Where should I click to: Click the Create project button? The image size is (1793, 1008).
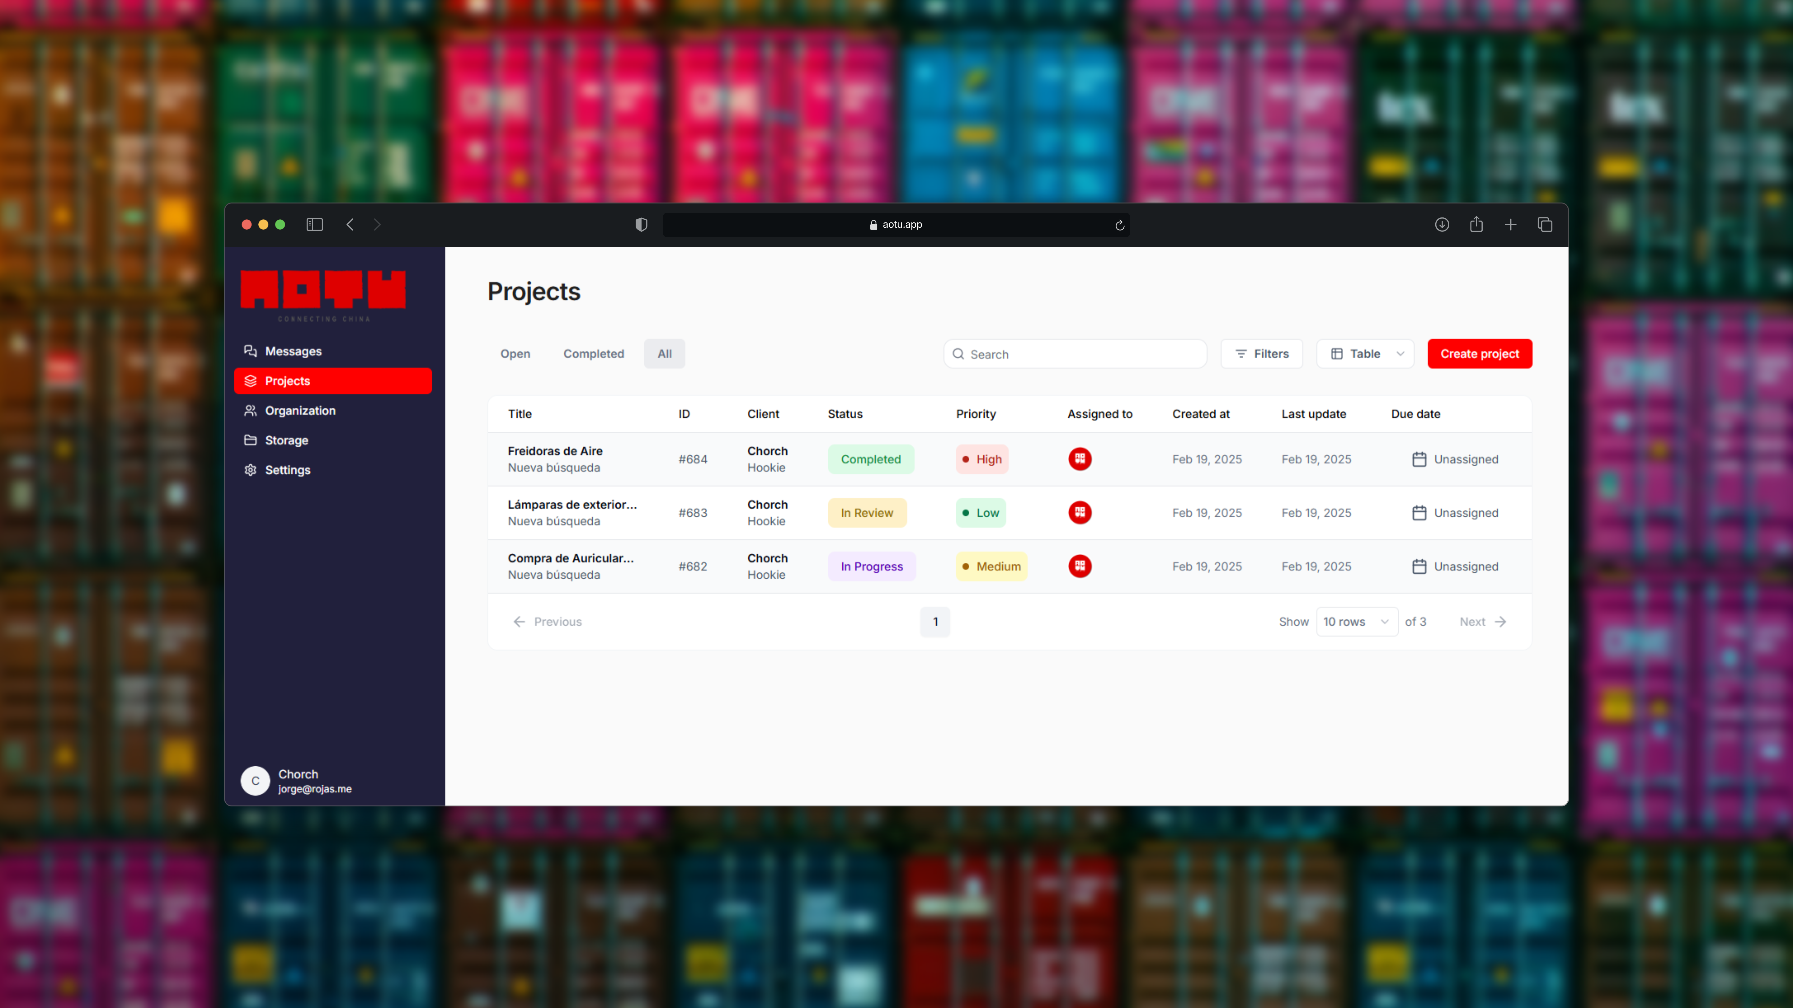(1480, 354)
